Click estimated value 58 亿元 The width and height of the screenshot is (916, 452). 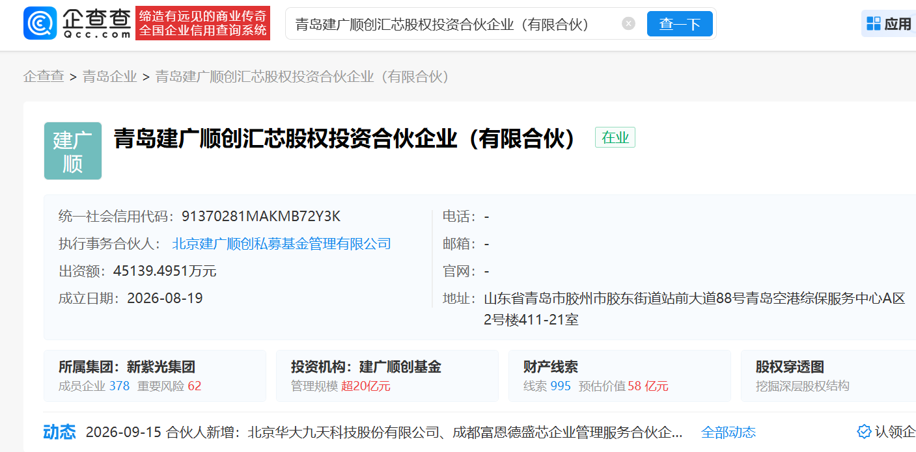click(x=648, y=386)
